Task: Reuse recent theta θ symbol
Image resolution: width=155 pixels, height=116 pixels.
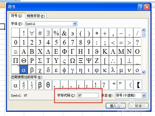Action: tap(48, 85)
